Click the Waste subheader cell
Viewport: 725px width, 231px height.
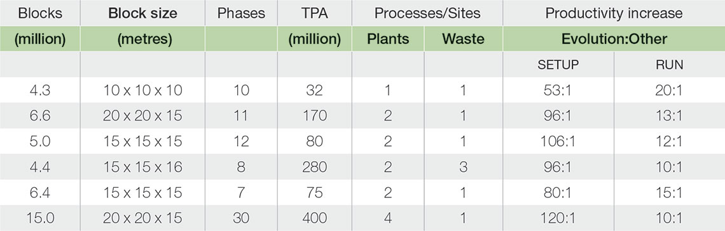point(463,39)
